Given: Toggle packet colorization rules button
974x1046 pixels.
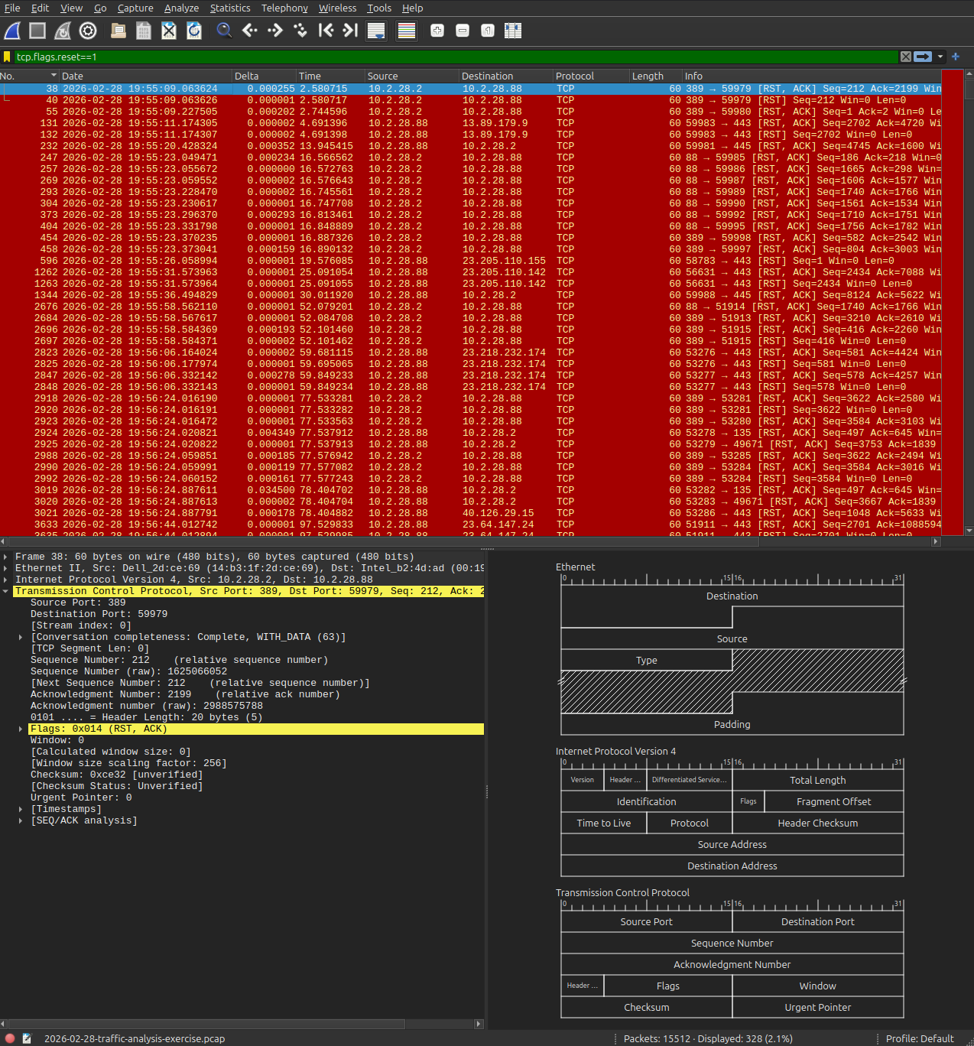Looking at the screenshot, I should tap(407, 31).
